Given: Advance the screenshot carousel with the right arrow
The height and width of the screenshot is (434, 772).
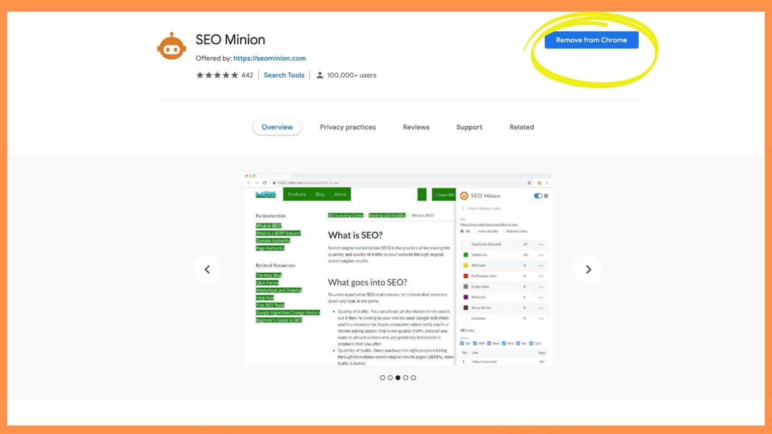Looking at the screenshot, I should tap(588, 269).
